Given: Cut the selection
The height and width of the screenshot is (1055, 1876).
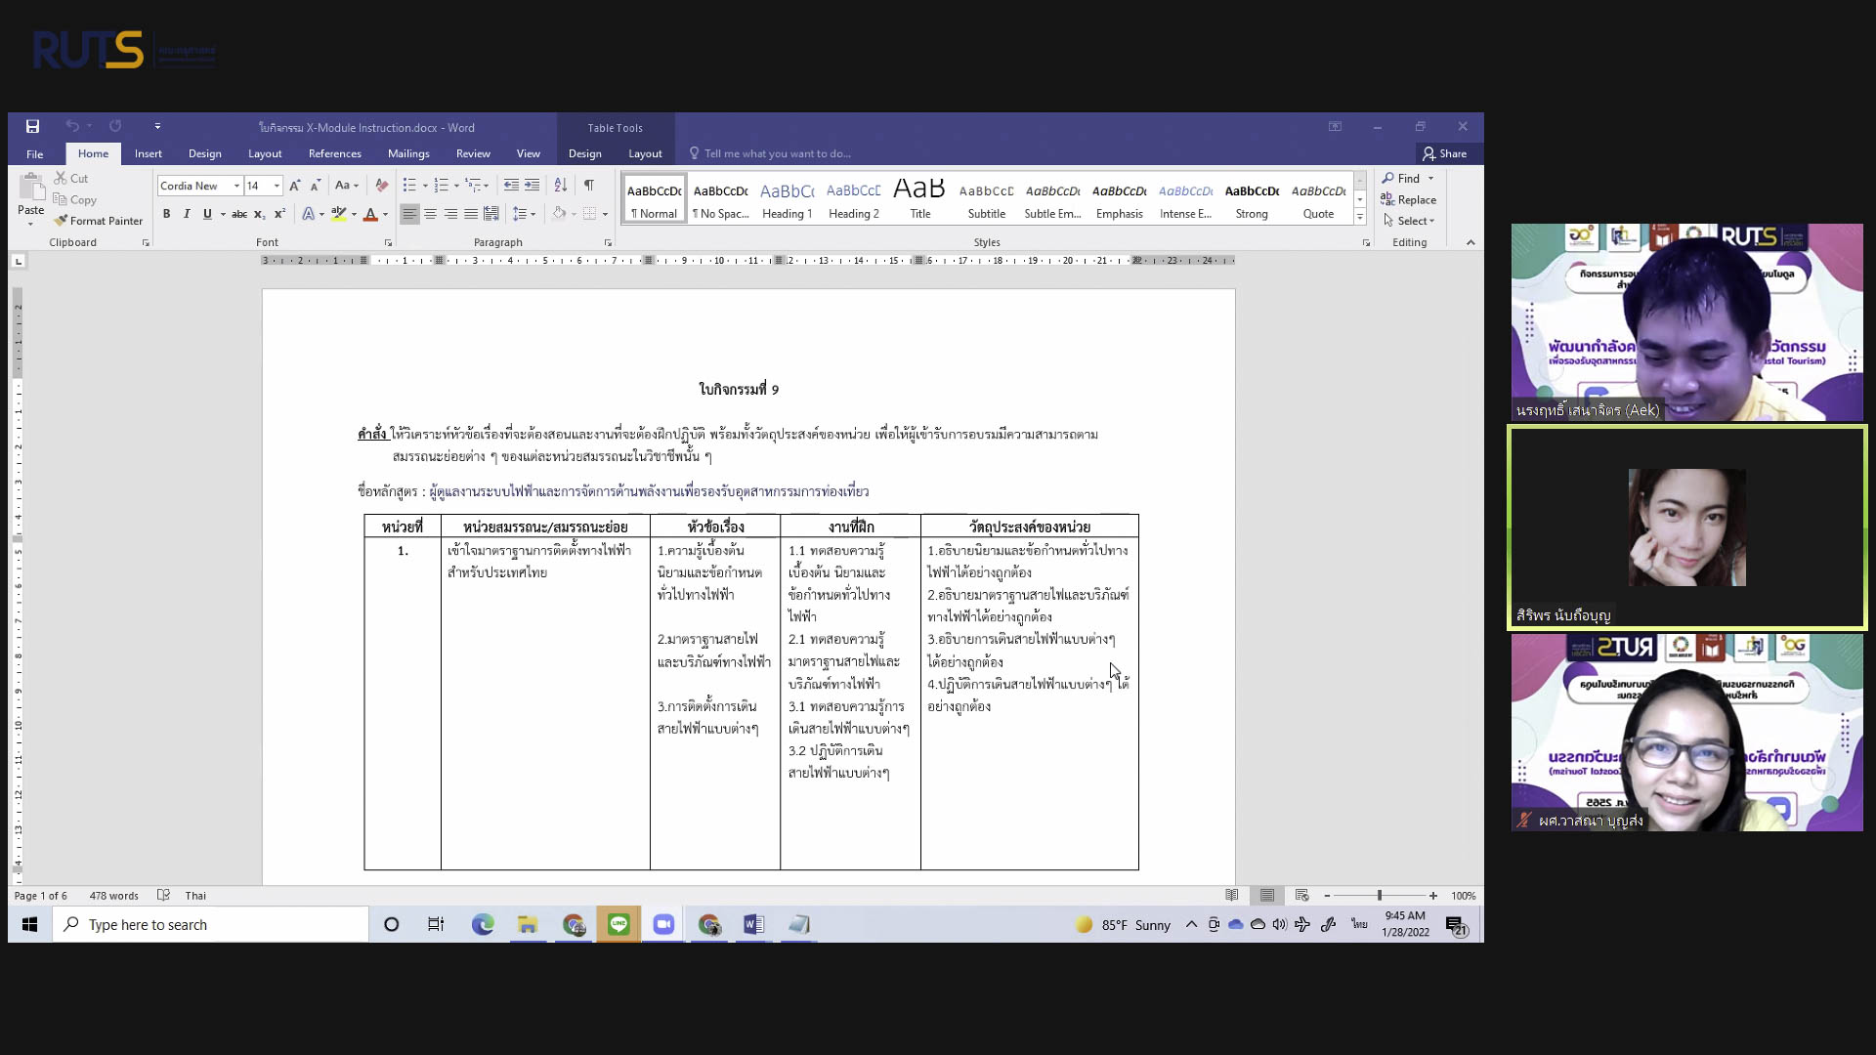Looking at the screenshot, I should click(x=71, y=179).
